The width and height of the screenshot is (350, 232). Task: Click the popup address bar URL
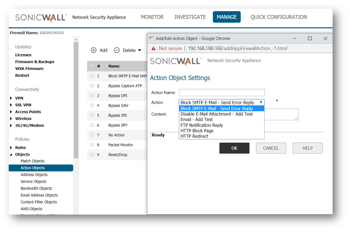(237, 49)
